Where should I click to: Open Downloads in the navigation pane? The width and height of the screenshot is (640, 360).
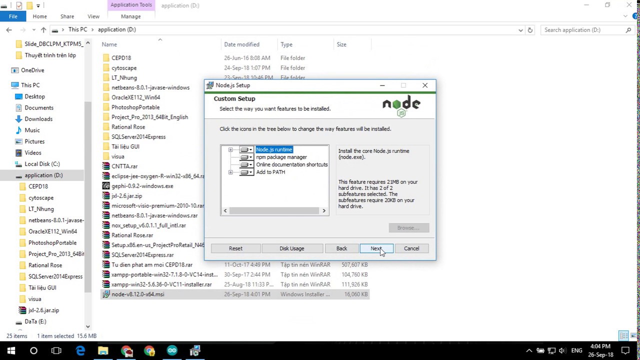(38, 119)
